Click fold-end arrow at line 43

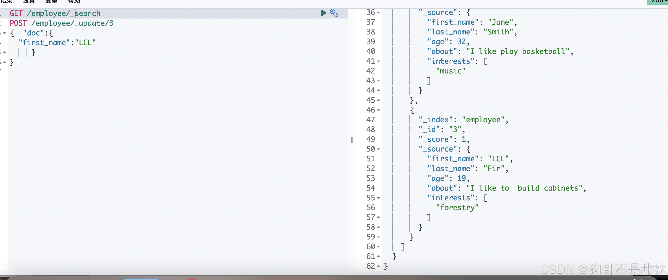tap(379, 81)
